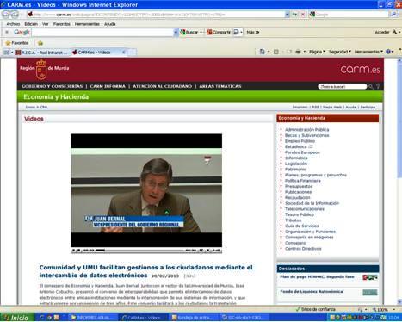402x322 pixels.
Task: Expand the Buscar dropdown arrow
Action: 201,32
